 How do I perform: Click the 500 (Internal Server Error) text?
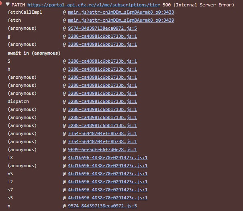pyautogui.click(x=198, y=5)
